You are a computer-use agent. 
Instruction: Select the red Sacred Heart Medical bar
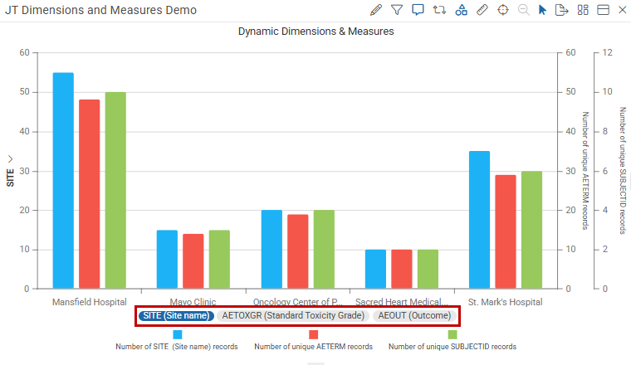pyautogui.click(x=402, y=270)
